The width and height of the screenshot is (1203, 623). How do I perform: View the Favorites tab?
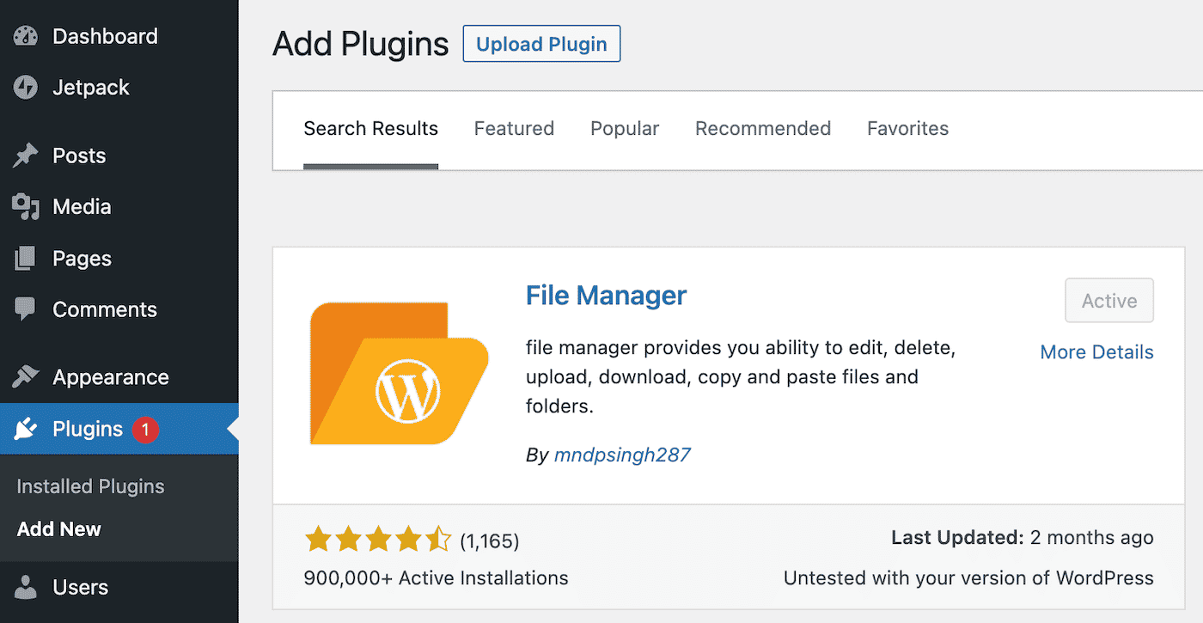point(907,128)
